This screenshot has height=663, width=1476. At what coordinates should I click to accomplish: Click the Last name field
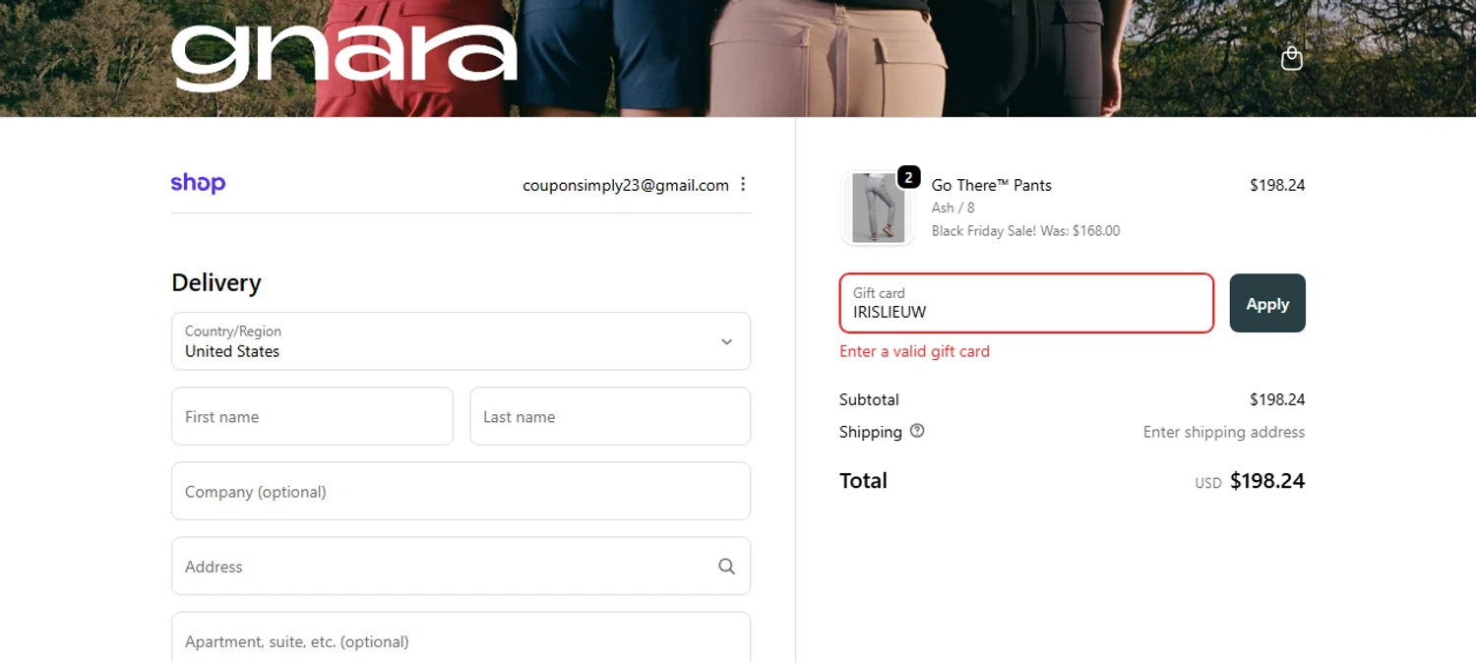click(610, 416)
